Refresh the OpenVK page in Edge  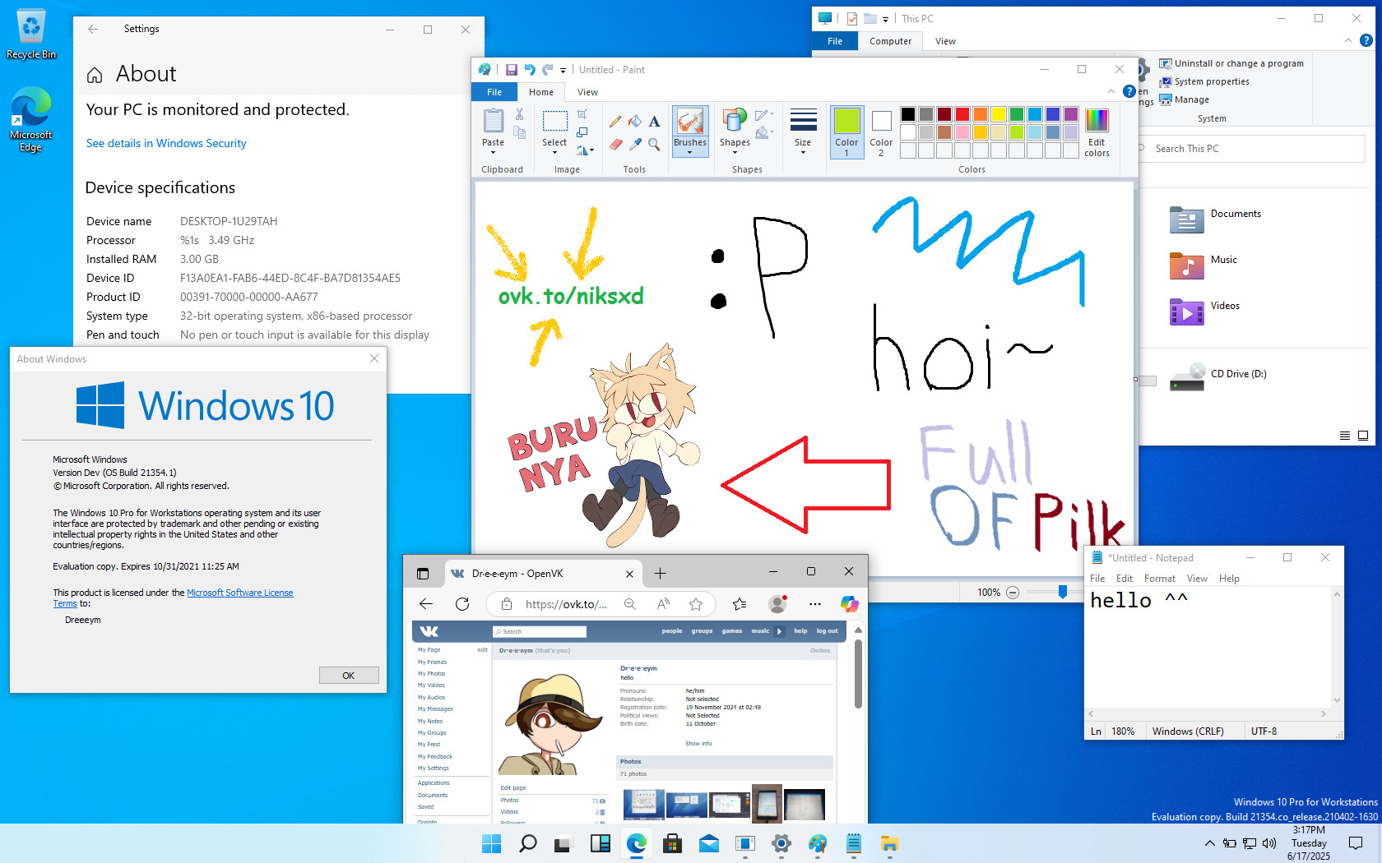[462, 604]
